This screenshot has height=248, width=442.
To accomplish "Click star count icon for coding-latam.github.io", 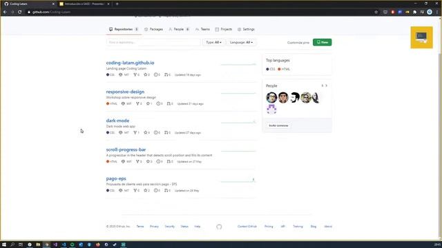I will [x=146, y=75].
